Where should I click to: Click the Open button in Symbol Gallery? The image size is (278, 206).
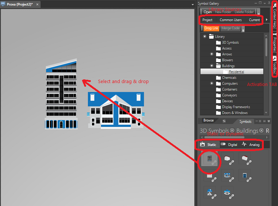[x=208, y=12]
